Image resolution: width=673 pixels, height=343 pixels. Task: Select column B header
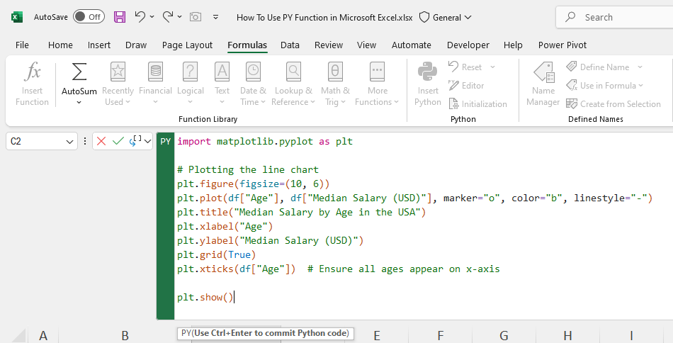click(125, 335)
